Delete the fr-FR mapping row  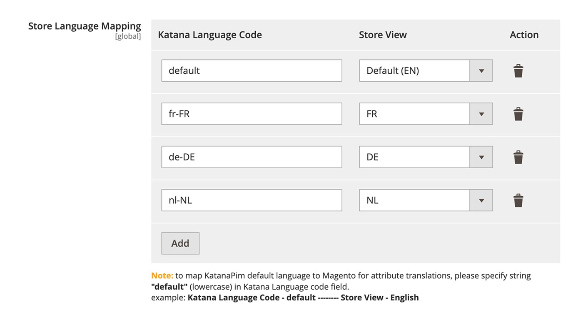[518, 114]
